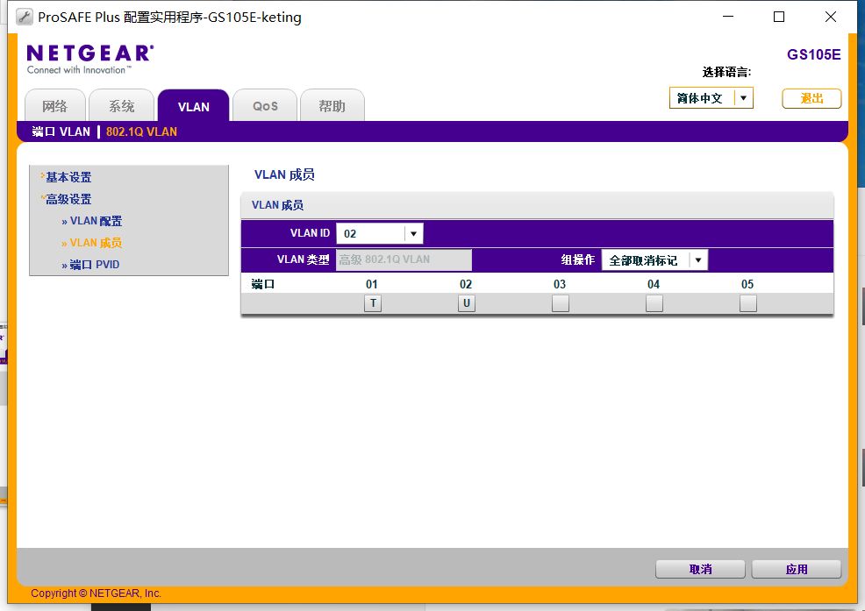The image size is (865, 611).
Task: Toggle port 05 membership box
Action: [748, 303]
